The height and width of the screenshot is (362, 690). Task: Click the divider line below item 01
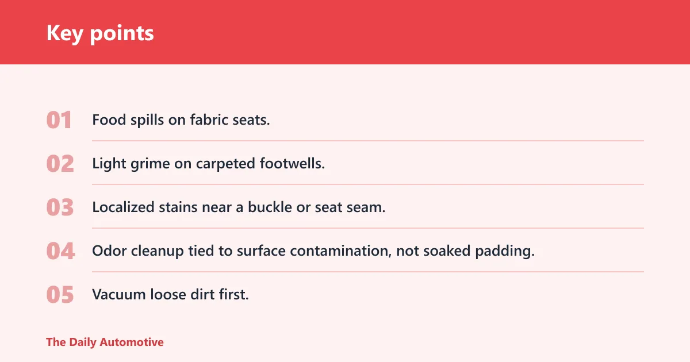(x=368, y=141)
